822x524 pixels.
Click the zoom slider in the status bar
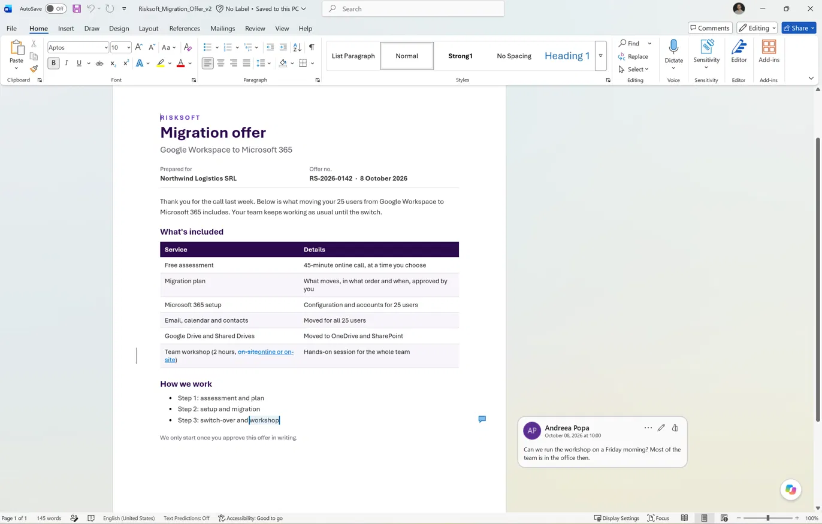[767, 518]
